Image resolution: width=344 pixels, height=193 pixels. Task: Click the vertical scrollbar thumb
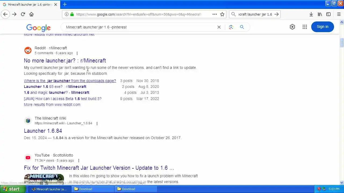(342, 43)
